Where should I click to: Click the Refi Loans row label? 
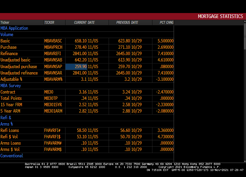coord(10,131)
